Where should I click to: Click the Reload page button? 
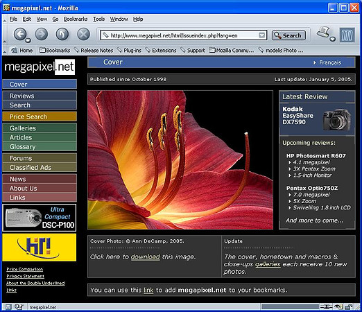pos(62,35)
